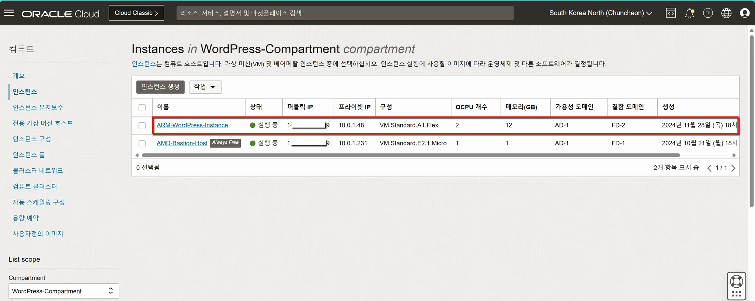Screen dimensions: 755x301
Task: Open the ARM-WordPress-Instance link
Action: [192, 125]
